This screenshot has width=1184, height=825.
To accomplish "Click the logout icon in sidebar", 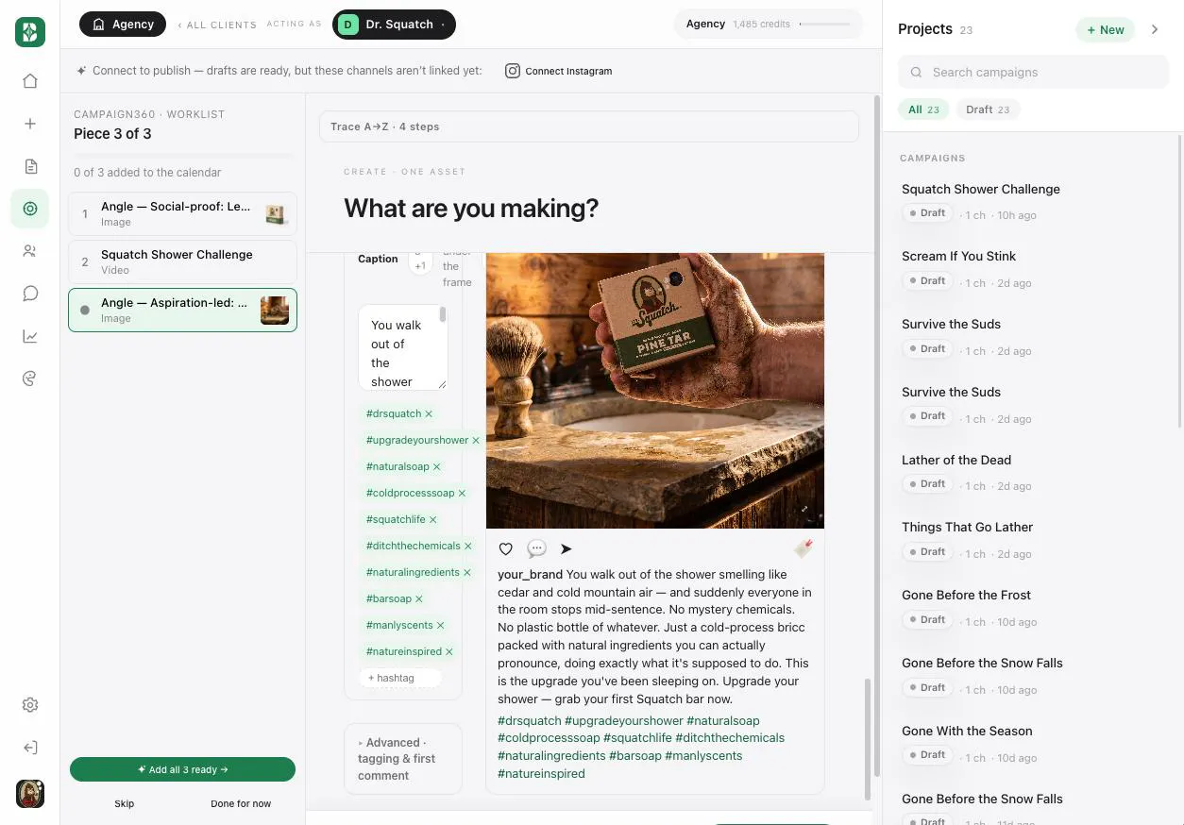I will point(30,748).
